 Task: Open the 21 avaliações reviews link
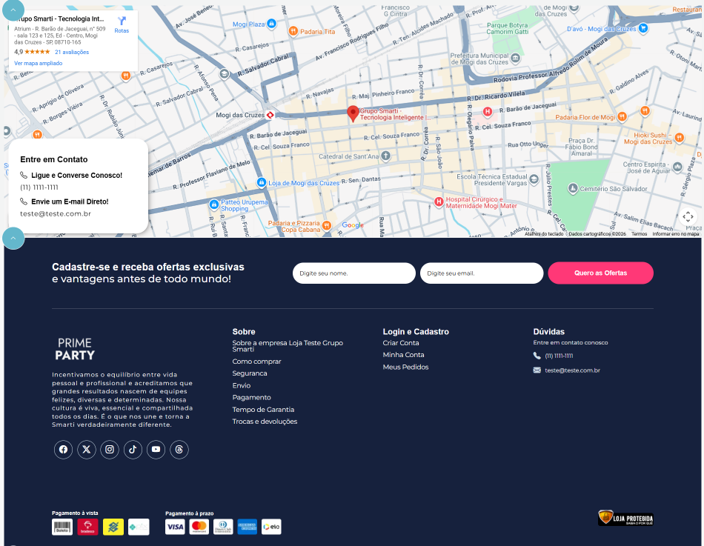click(x=72, y=52)
